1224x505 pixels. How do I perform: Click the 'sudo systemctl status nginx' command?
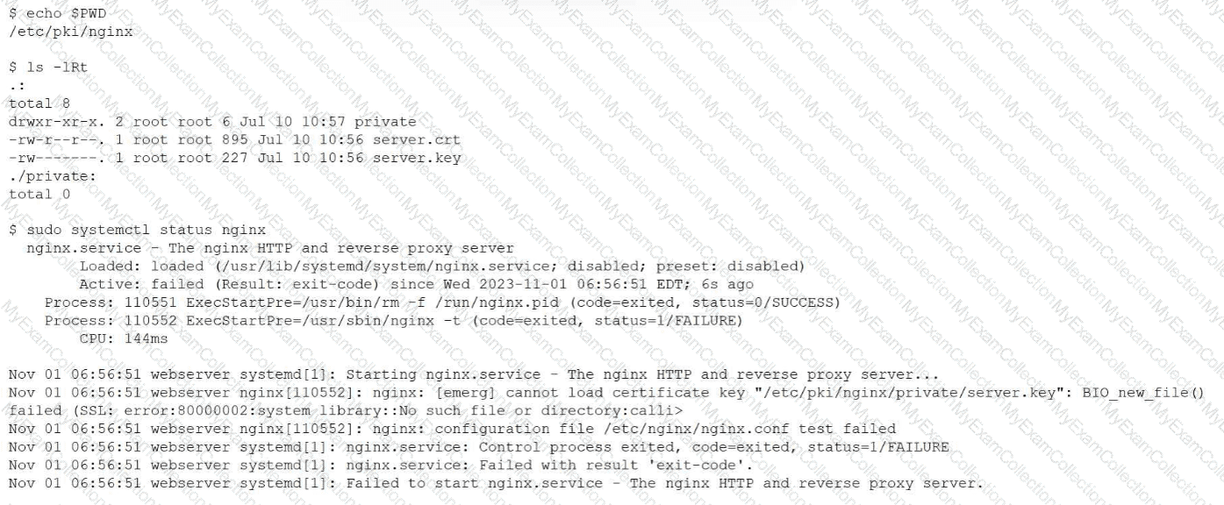[137, 230]
